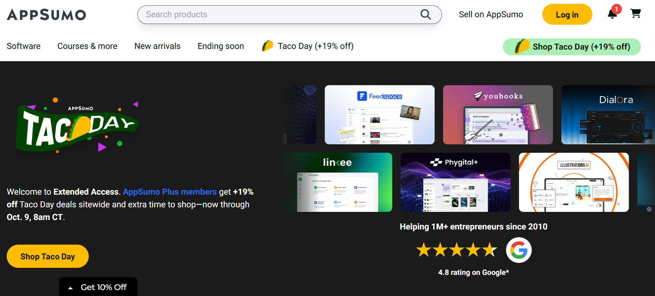Expand the Get 10% Off popup
This screenshot has height=296, width=655.
(x=98, y=287)
